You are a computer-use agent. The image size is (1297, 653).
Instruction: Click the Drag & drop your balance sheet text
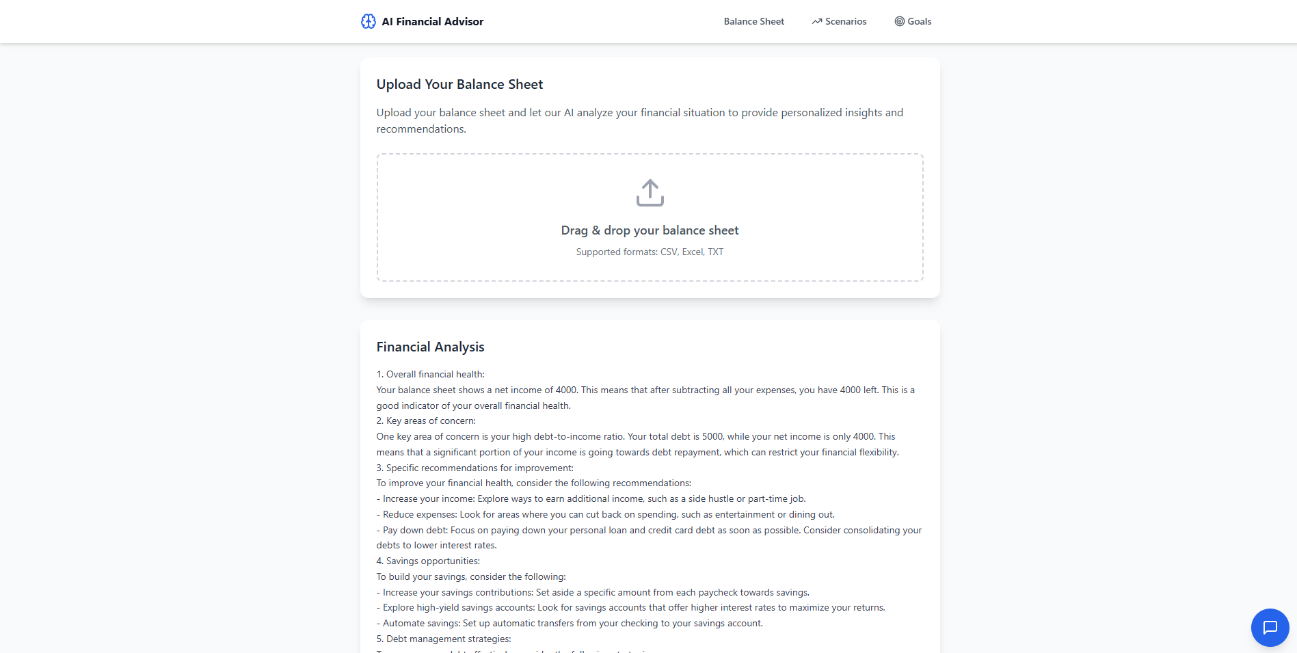(x=649, y=230)
